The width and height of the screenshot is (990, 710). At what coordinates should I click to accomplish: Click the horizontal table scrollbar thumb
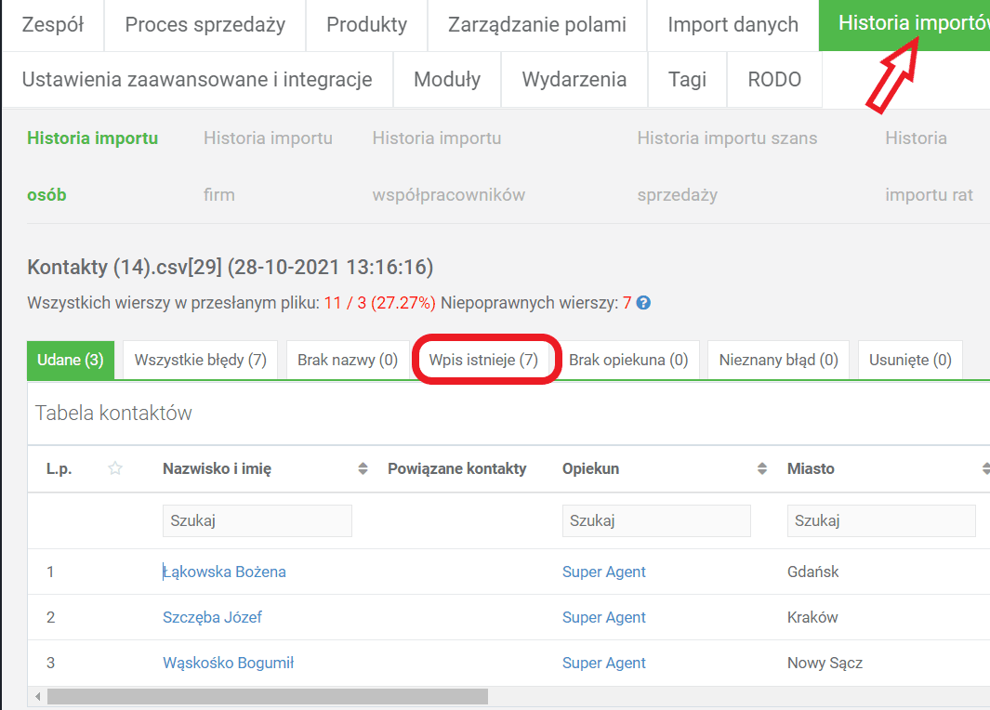[x=268, y=696]
